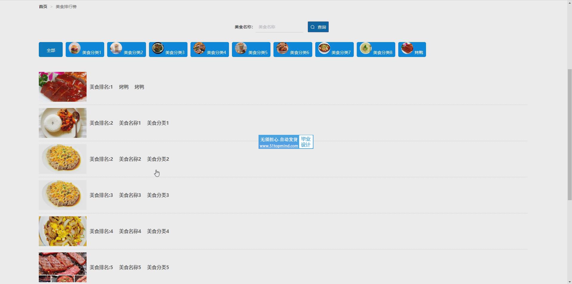
Task: Click the 美食分类4 text in the list row
Action: (158, 231)
